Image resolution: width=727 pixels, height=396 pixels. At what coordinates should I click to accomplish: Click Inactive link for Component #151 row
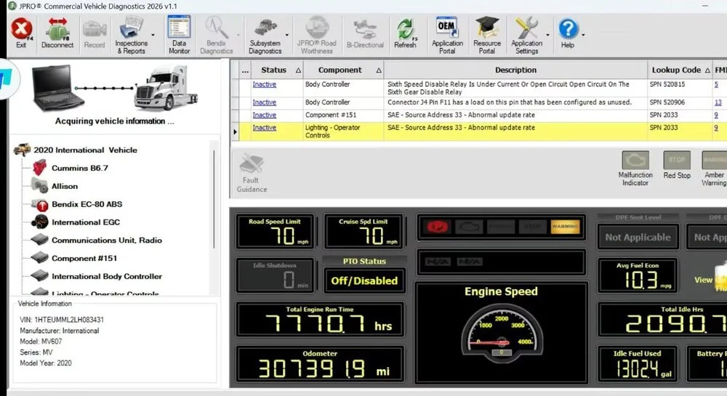pos(265,115)
